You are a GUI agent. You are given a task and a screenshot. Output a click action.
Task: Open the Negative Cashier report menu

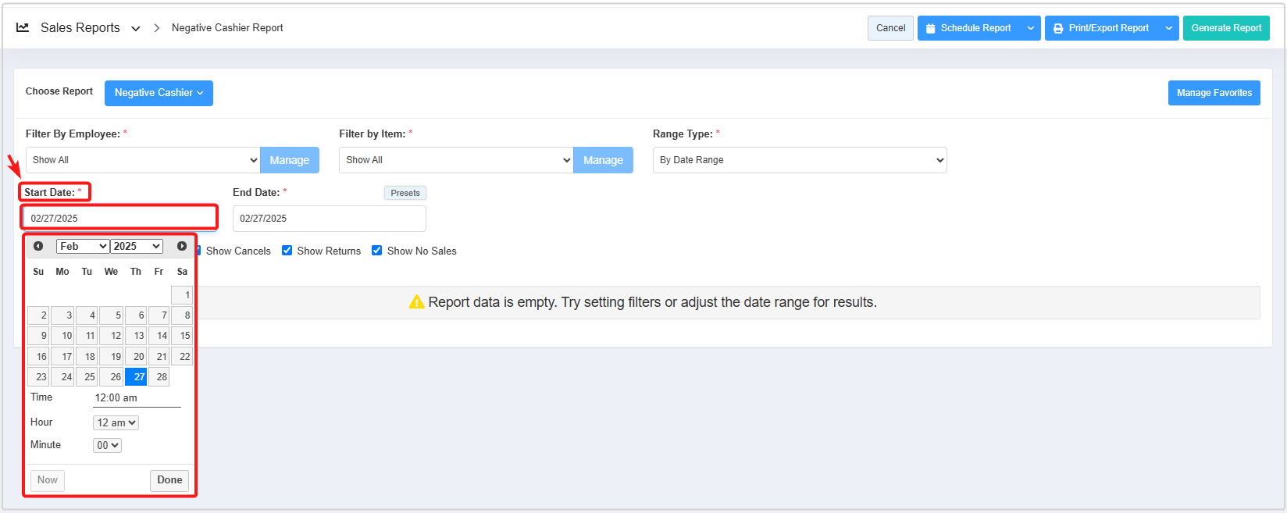(159, 93)
